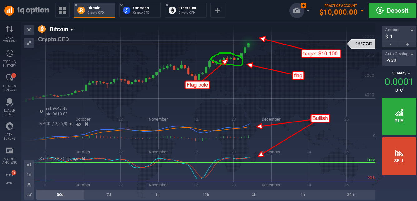Click the More sidebar item

[10, 178]
